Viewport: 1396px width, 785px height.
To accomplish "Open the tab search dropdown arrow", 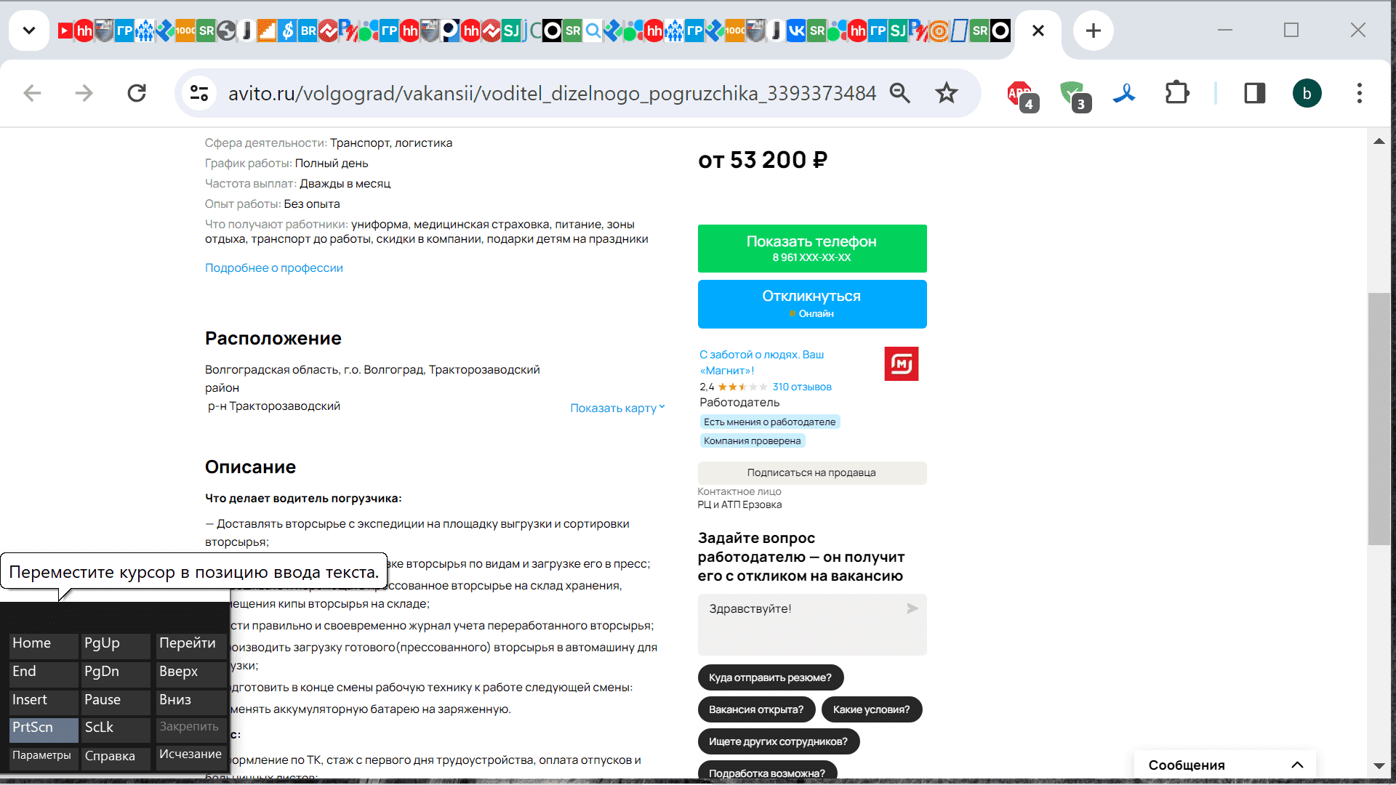I will 29,31.
